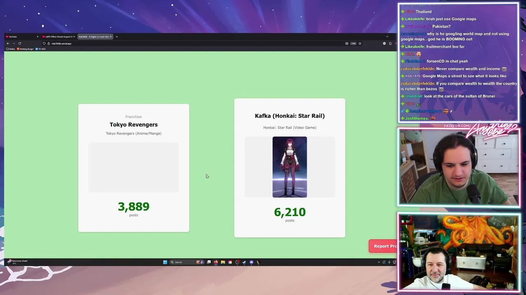
Task: Reload the page with refresh icon
Action: [19, 43]
